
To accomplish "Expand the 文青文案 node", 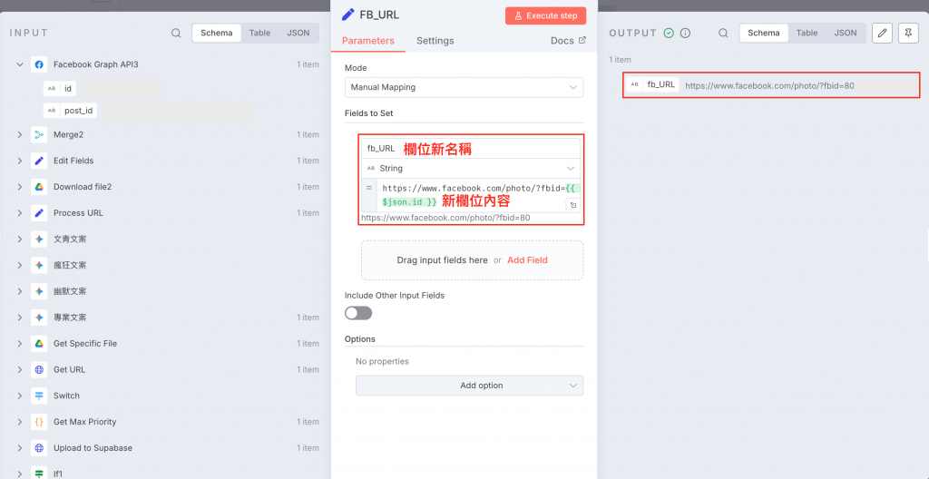I will pyautogui.click(x=20, y=239).
